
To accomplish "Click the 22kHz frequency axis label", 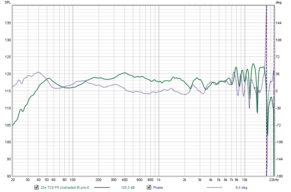I will coord(274,180).
